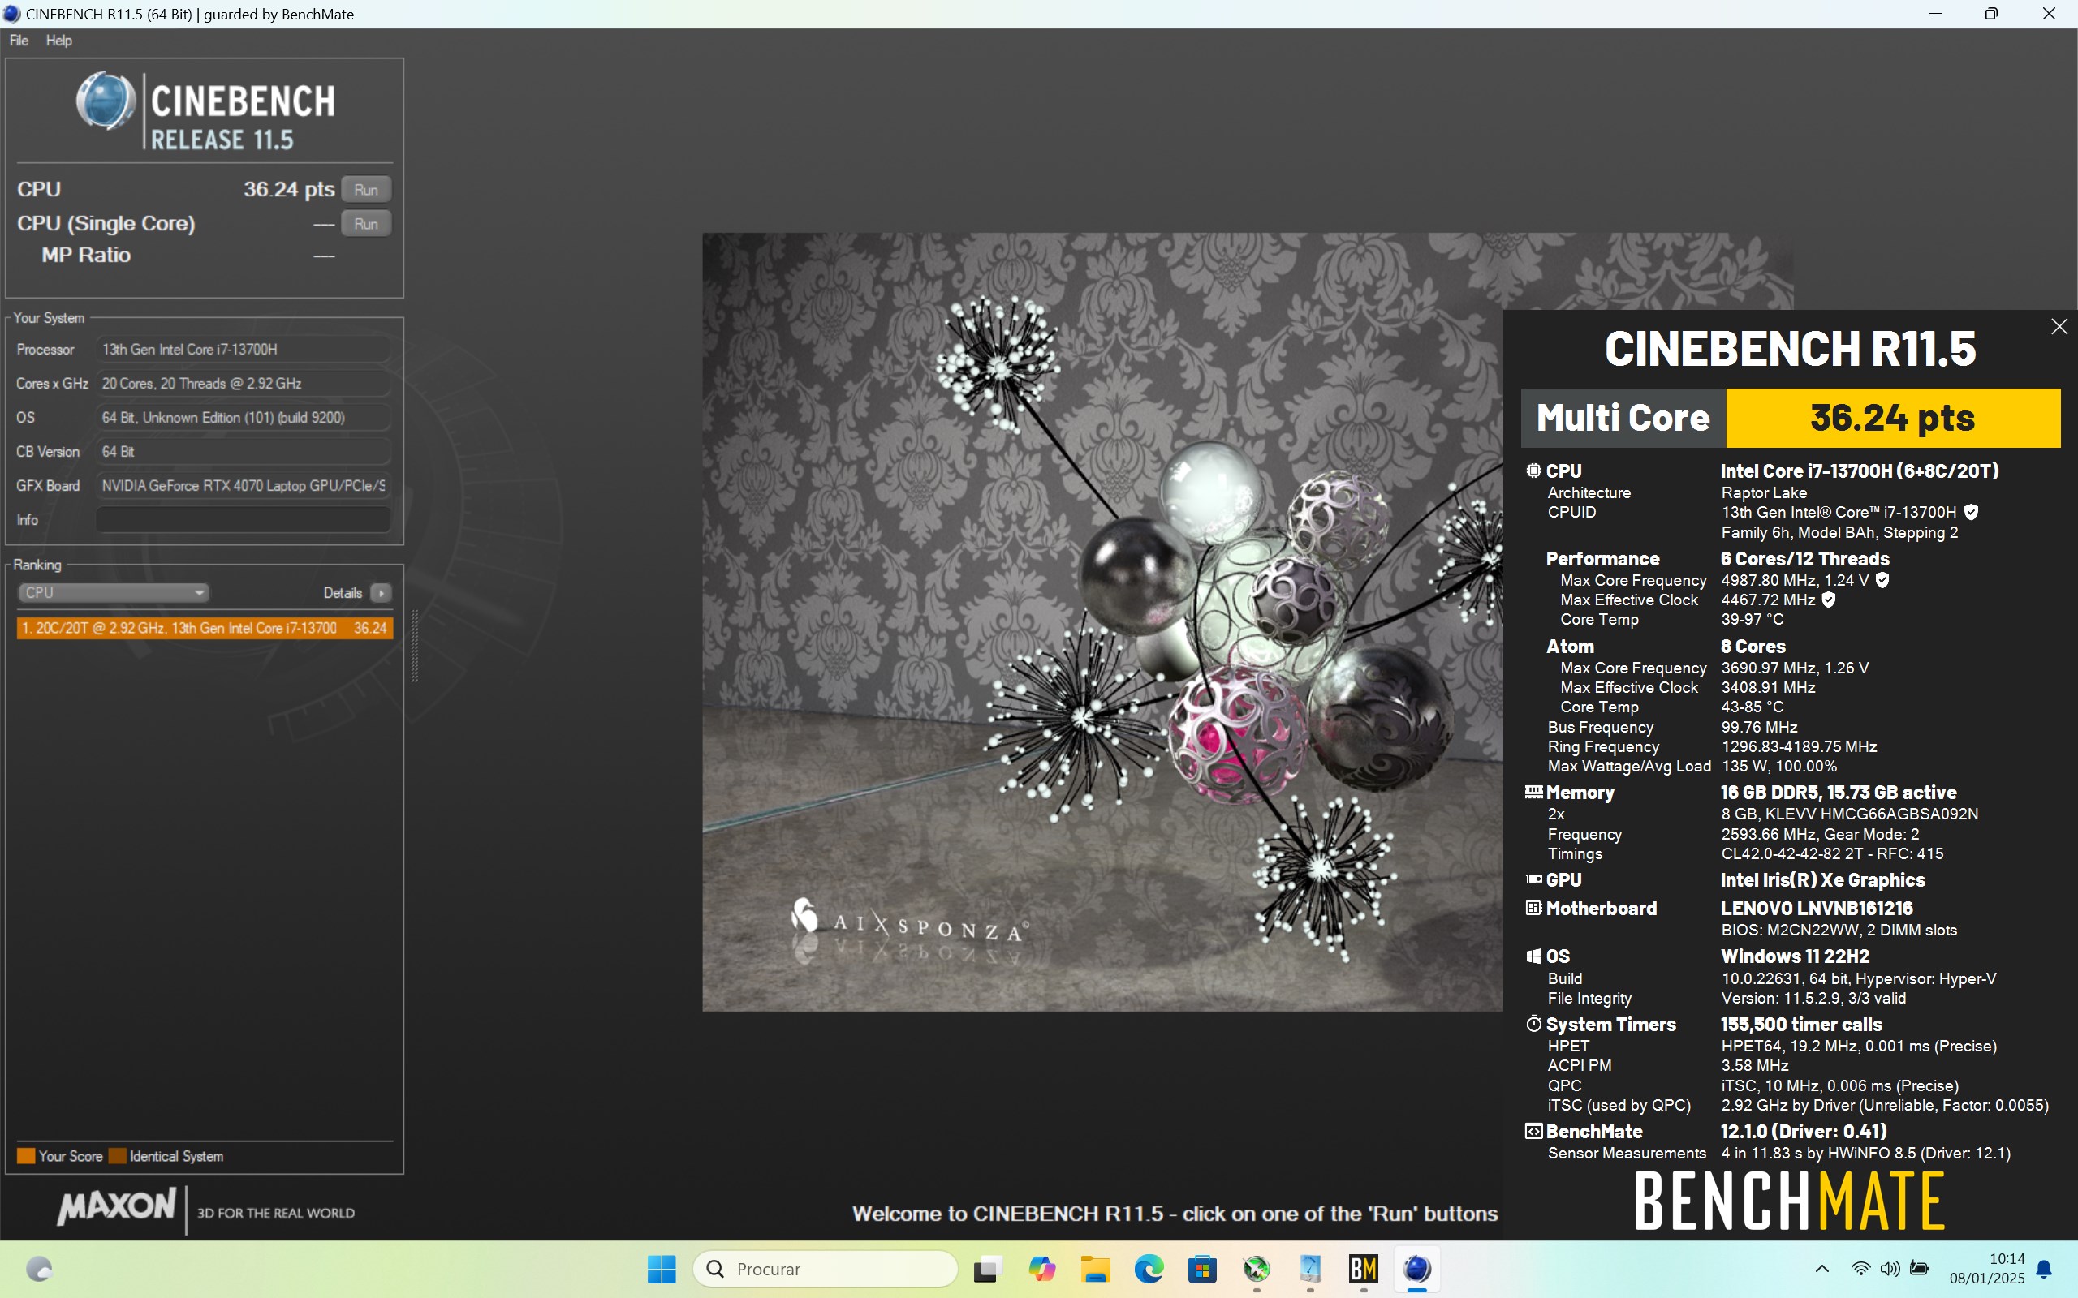Click the Cinebench taskbar icon
The width and height of the screenshot is (2078, 1298).
click(1416, 1269)
